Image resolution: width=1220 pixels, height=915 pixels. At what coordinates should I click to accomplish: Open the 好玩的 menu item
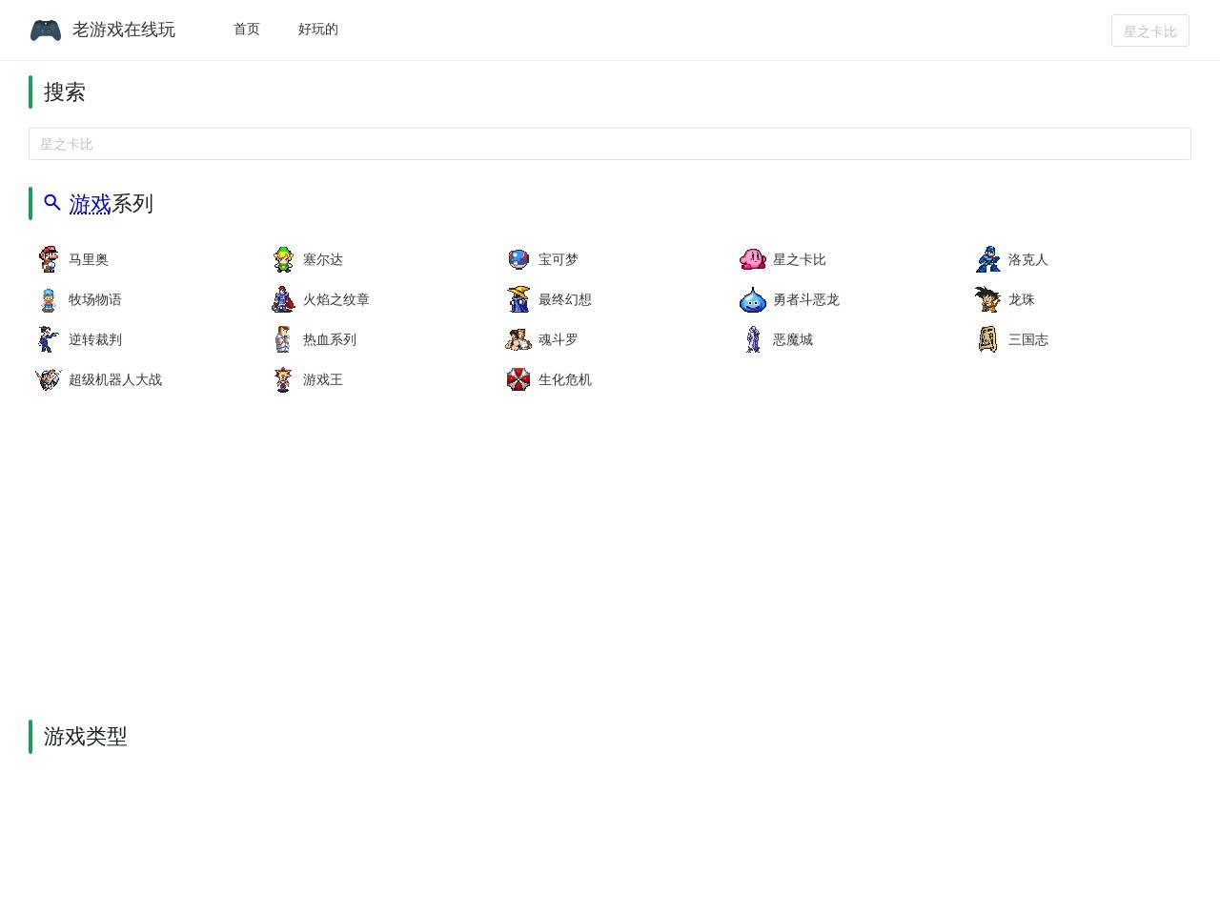click(x=318, y=30)
